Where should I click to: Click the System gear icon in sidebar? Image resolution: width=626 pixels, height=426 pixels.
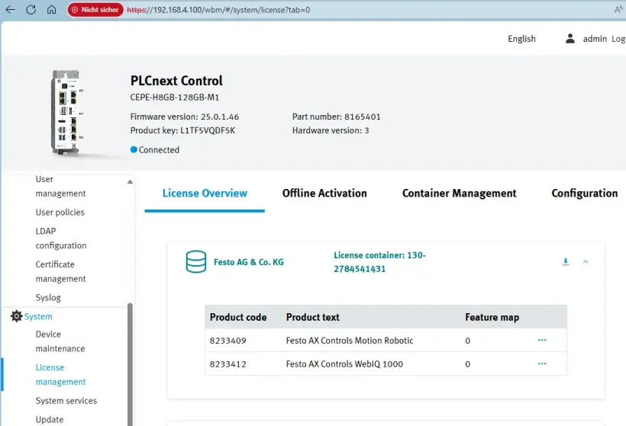16,316
